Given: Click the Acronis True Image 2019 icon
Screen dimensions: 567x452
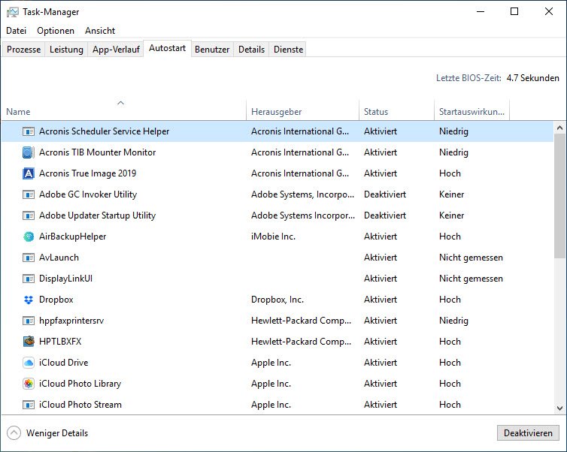Looking at the screenshot, I should (x=29, y=173).
